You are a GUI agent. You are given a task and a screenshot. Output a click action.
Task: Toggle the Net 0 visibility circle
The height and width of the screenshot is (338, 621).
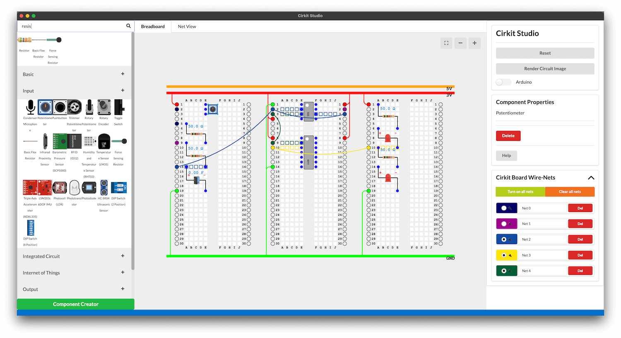(x=504, y=208)
